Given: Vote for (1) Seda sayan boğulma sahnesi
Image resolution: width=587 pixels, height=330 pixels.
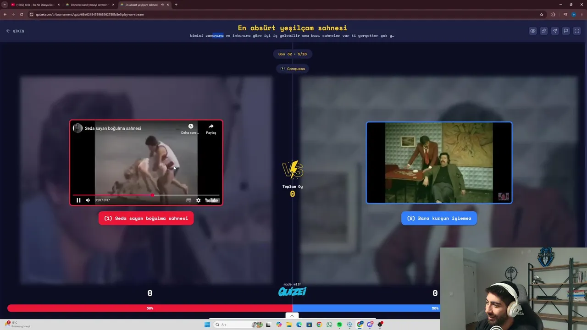Looking at the screenshot, I should click(146, 218).
